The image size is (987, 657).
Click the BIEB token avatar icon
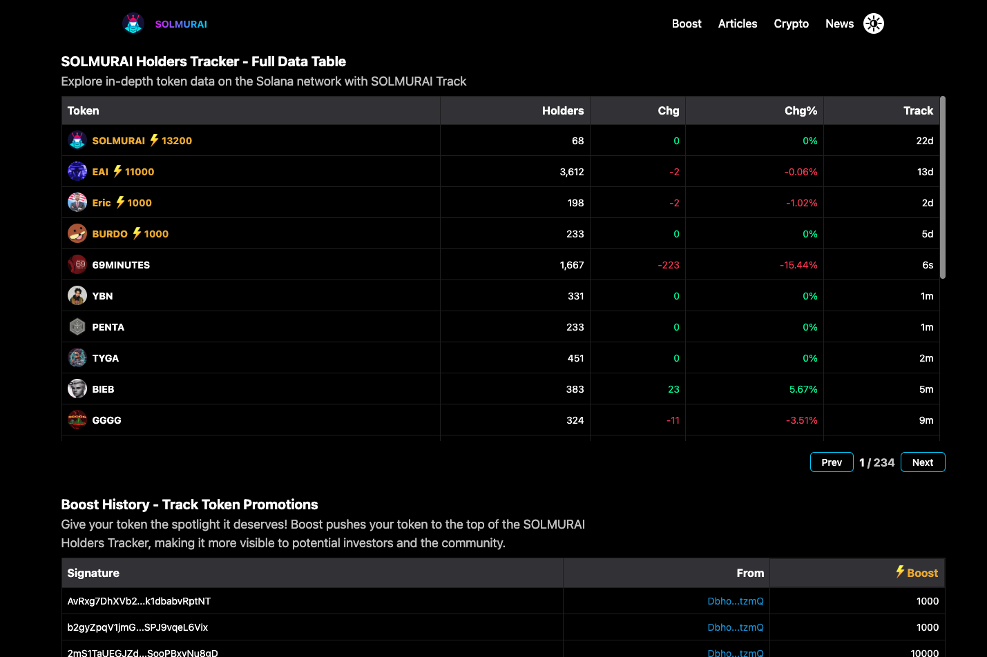point(77,389)
